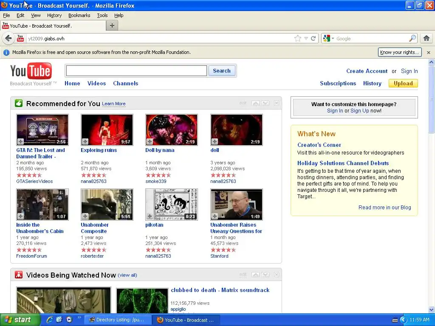Viewport: 435px width, 326px height.
Task: Move Videos Being Watched Now module up
Action: (255, 275)
